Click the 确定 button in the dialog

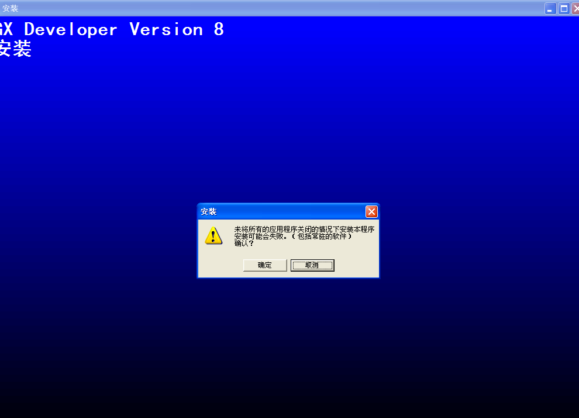(x=265, y=265)
